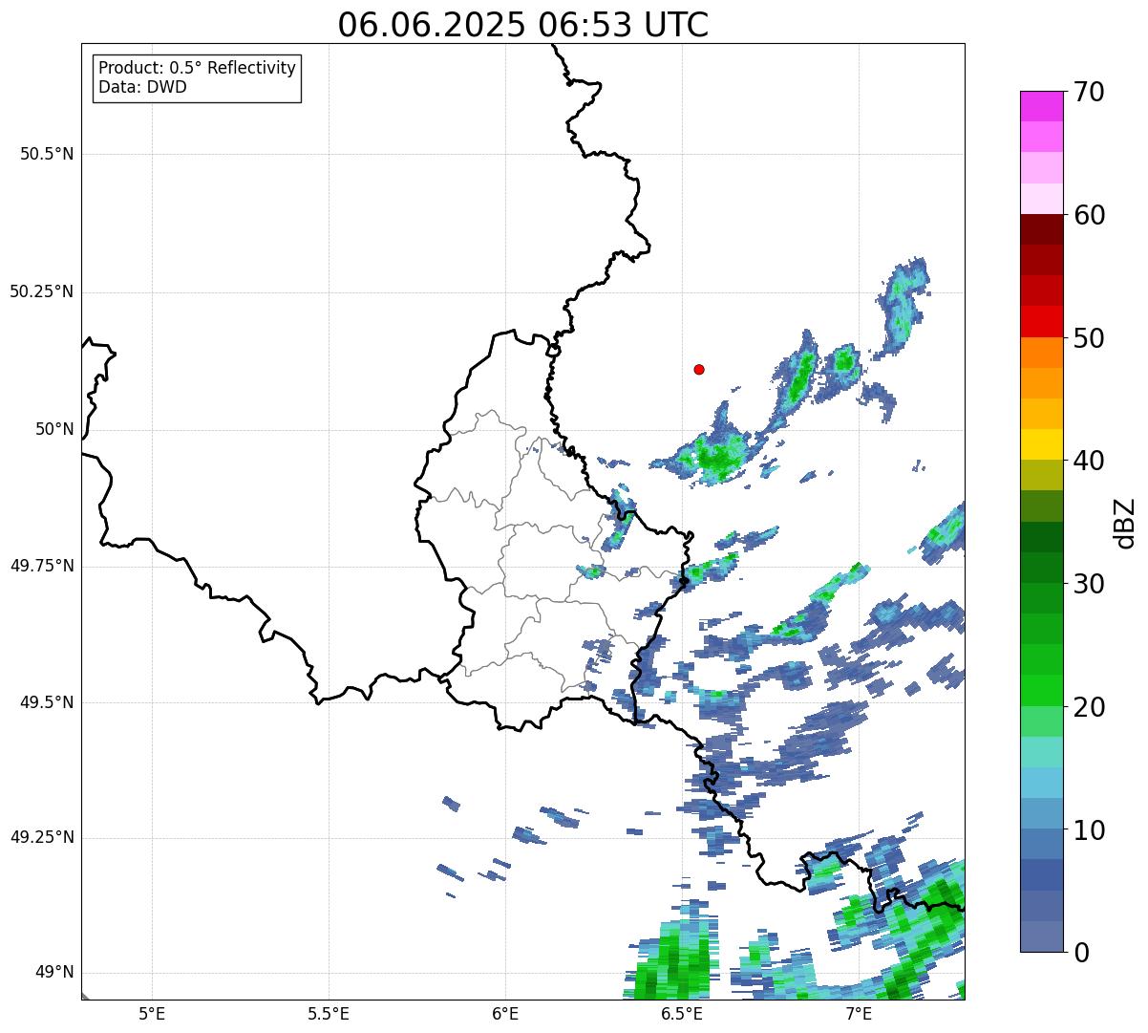Click the 6.5°E longitude label
1148x1033 pixels.
[683, 1013]
